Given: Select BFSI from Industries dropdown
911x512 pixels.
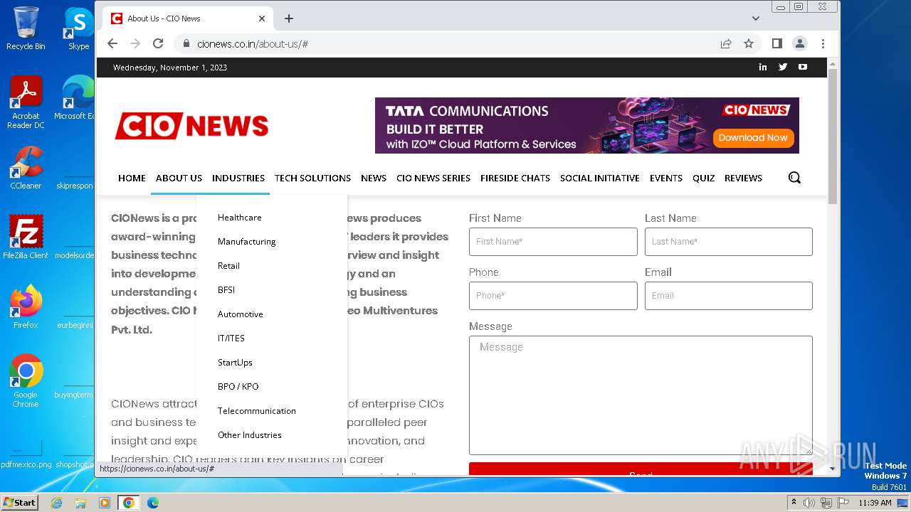Looking at the screenshot, I should (226, 290).
